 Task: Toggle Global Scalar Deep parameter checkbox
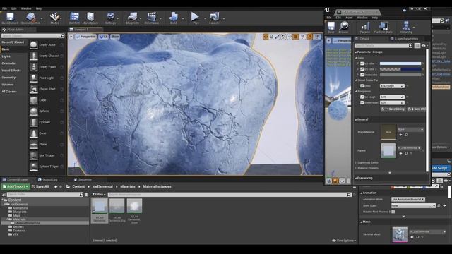point(362,86)
